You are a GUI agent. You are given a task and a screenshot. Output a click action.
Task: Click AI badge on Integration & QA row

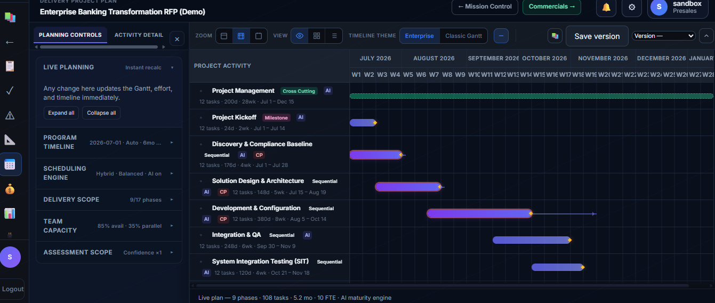(x=307, y=235)
